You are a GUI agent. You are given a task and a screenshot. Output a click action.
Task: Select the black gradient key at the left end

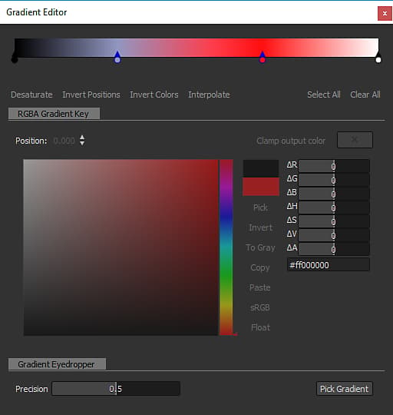click(x=15, y=59)
